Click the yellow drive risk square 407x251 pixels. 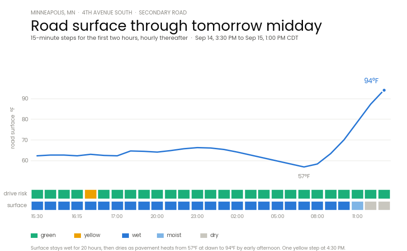tap(90, 194)
